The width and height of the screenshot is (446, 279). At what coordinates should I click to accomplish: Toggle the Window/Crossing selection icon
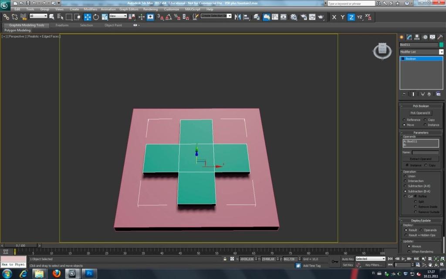(x=78, y=17)
